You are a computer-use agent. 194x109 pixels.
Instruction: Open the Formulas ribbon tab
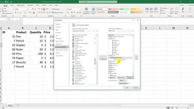tap(30, 5)
